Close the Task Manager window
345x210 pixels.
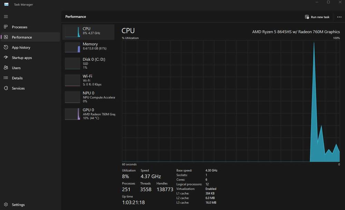[x=340, y=2]
